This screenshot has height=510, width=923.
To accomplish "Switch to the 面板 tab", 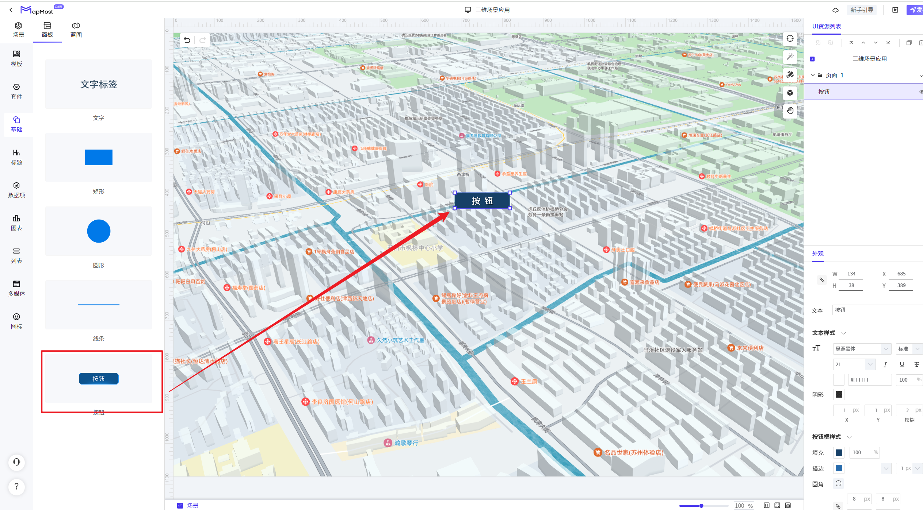I will [47, 30].
